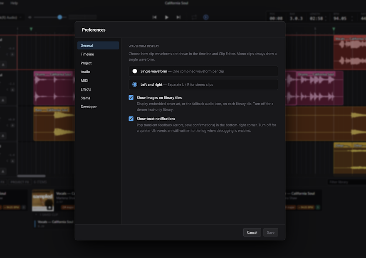Click the horizontal timeline scrollbar
The height and width of the screenshot is (258, 366).
pyautogui.click(x=31, y=176)
